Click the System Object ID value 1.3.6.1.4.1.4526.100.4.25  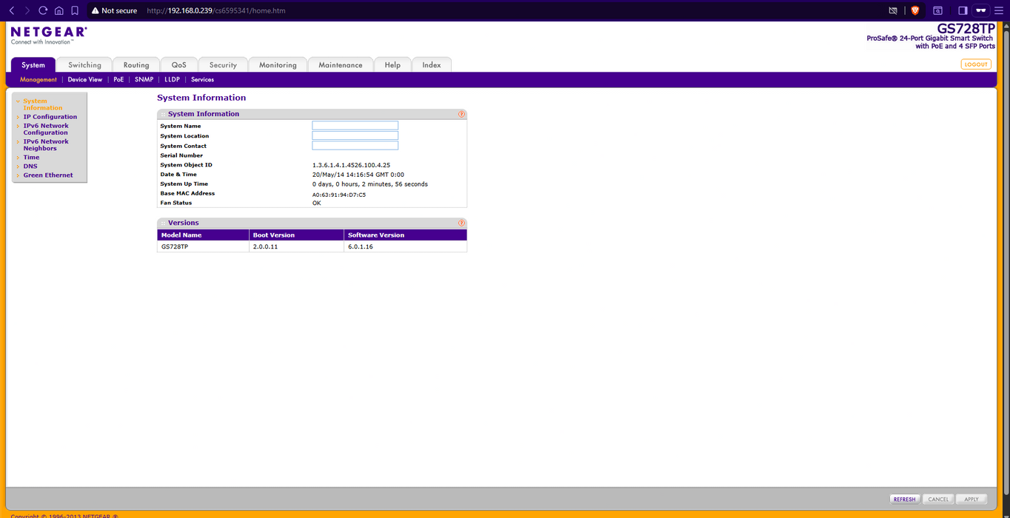[x=351, y=165]
